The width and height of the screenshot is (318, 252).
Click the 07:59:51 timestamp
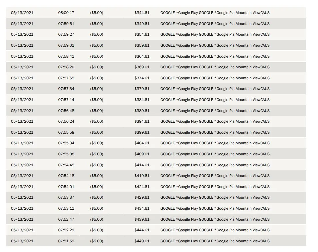[66, 24]
